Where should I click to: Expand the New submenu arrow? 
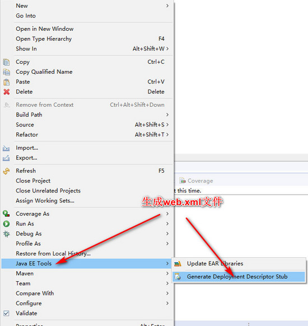[x=167, y=6]
